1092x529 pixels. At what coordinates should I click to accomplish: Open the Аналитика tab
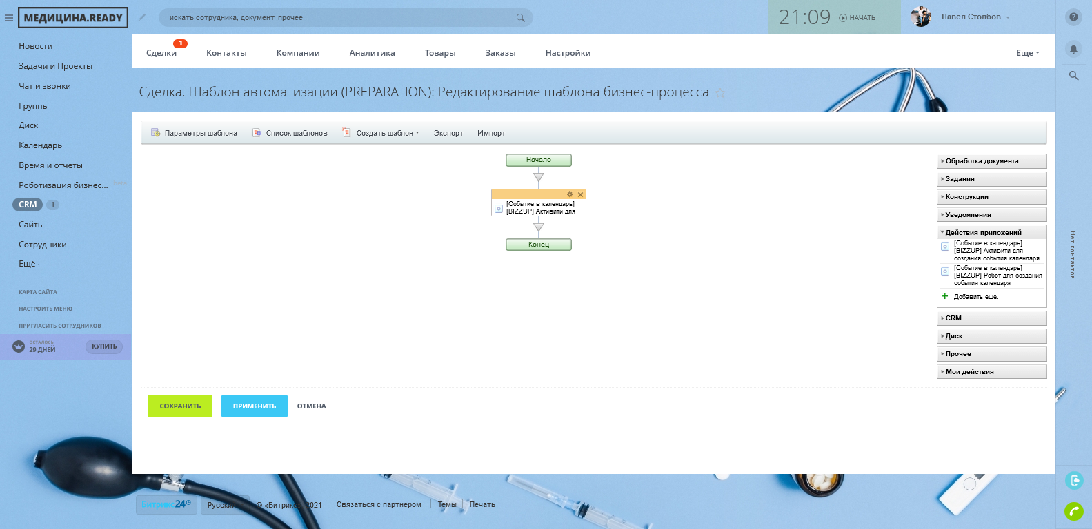372,53
